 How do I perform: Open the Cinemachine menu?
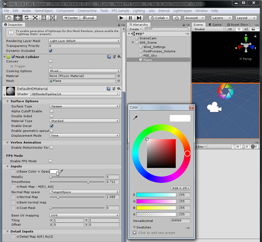87,11
